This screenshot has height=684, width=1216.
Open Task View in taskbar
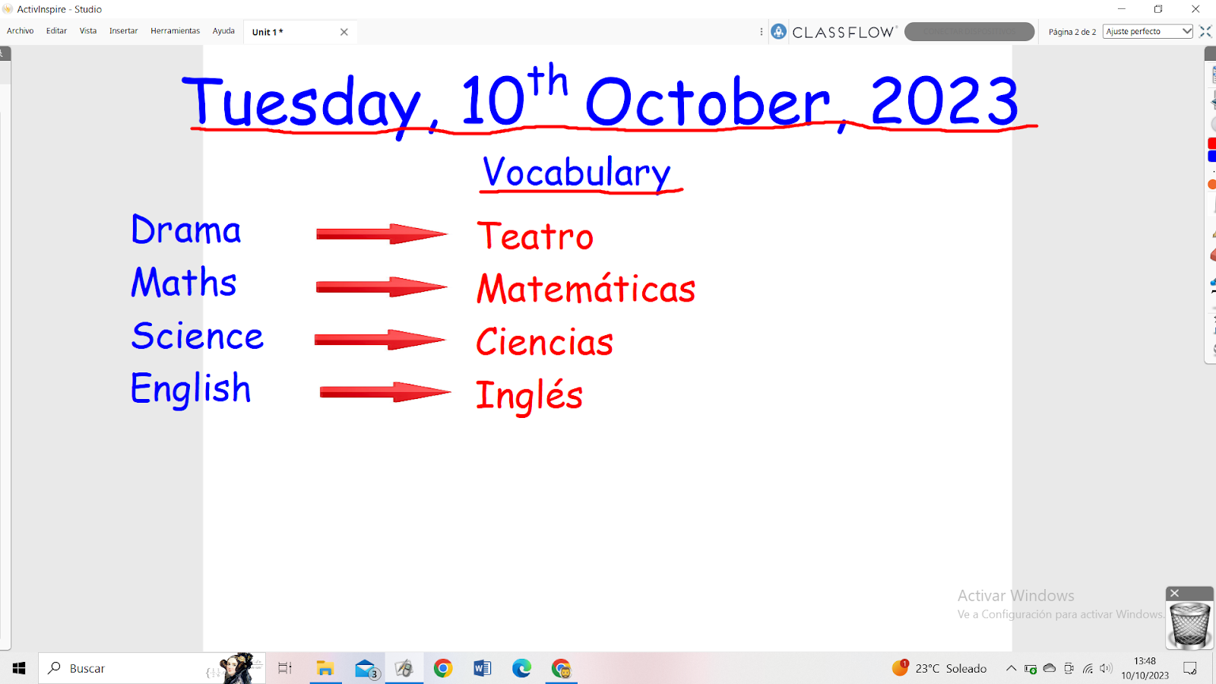tap(285, 668)
